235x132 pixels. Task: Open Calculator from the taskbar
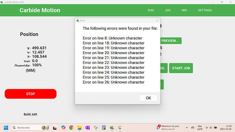[x=104, y=128]
